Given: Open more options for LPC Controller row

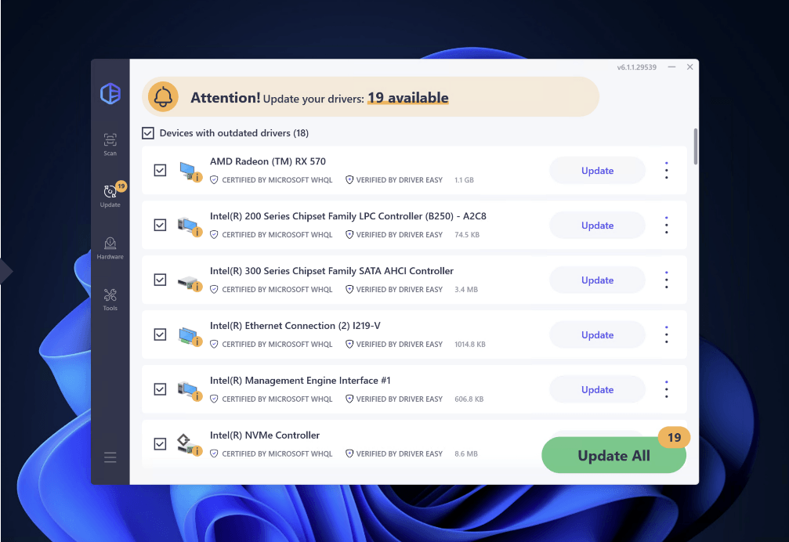Looking at the screenshot, I should [666, 226].
